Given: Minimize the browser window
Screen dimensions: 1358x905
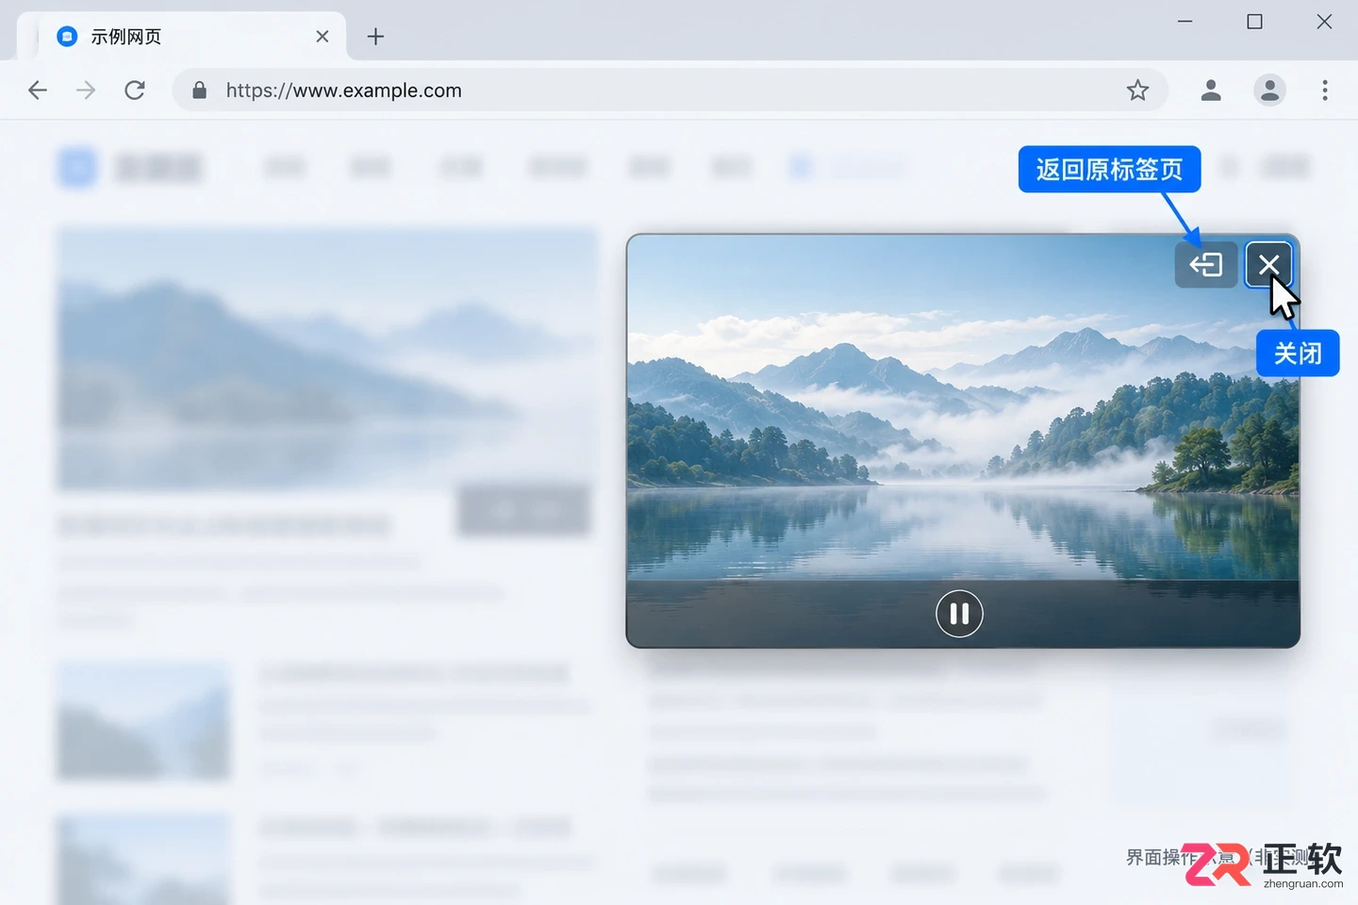Looking at the screenshot, I should click(x=1185, y=22).
